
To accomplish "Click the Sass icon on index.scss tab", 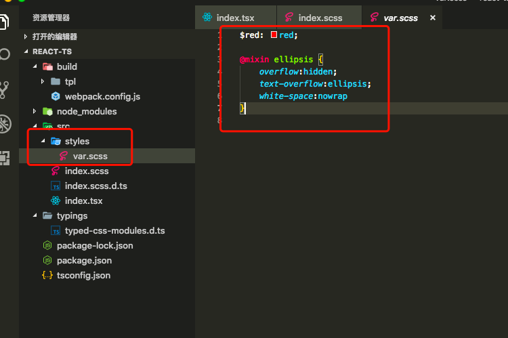I will pyautogui.click(x=289, y=17).
